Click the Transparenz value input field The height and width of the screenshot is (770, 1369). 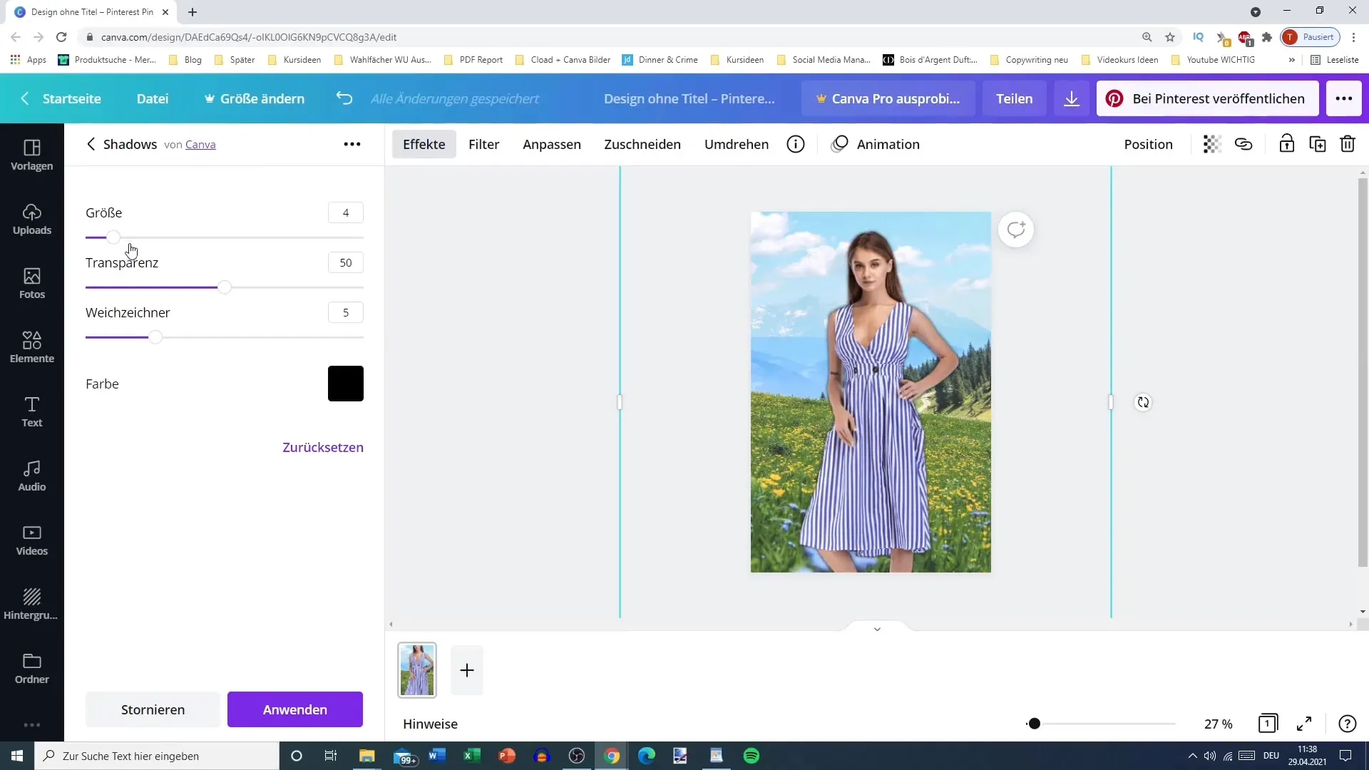coord(346,262)
